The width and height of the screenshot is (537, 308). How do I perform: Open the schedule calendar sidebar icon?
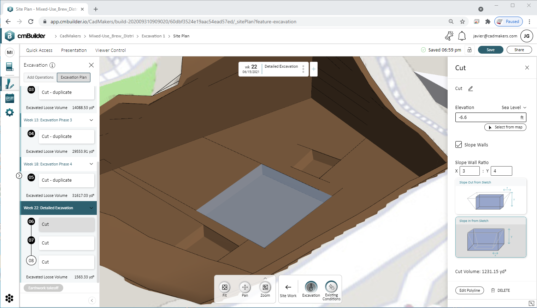pyautogui.click(x=10, y=98)
